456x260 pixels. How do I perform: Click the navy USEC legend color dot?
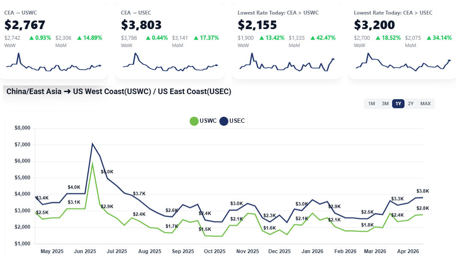click(x=224, y=121)
